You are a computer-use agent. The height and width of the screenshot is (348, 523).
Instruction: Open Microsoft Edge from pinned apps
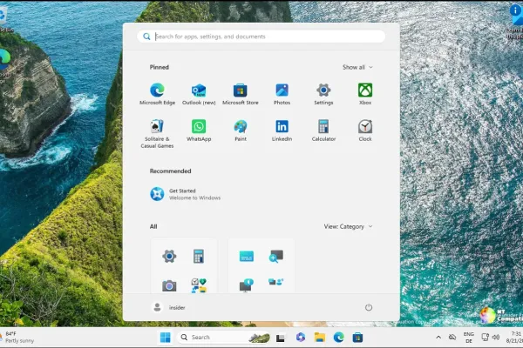click(x=157, y=94)
